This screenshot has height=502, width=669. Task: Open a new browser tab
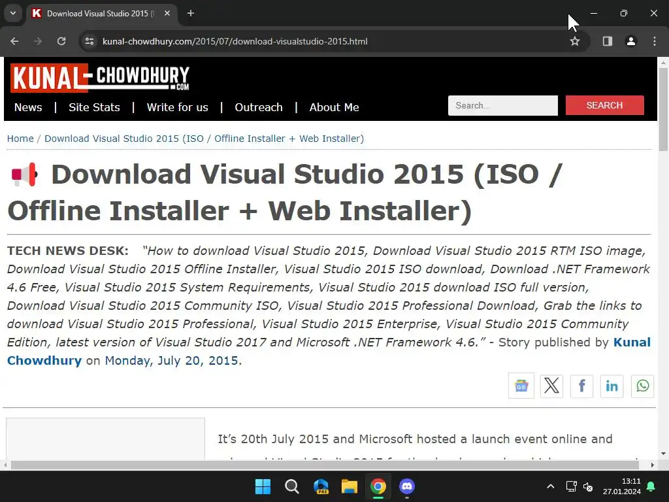point(191,13)
